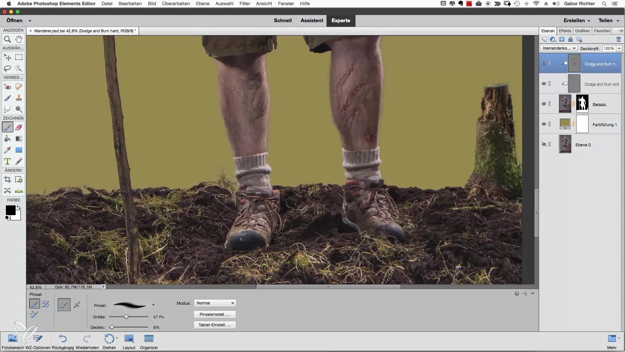Click the Rückgängig undo icon
This screenshot has height=352, width=625.
pyautogui.click(x=63, y=339)
